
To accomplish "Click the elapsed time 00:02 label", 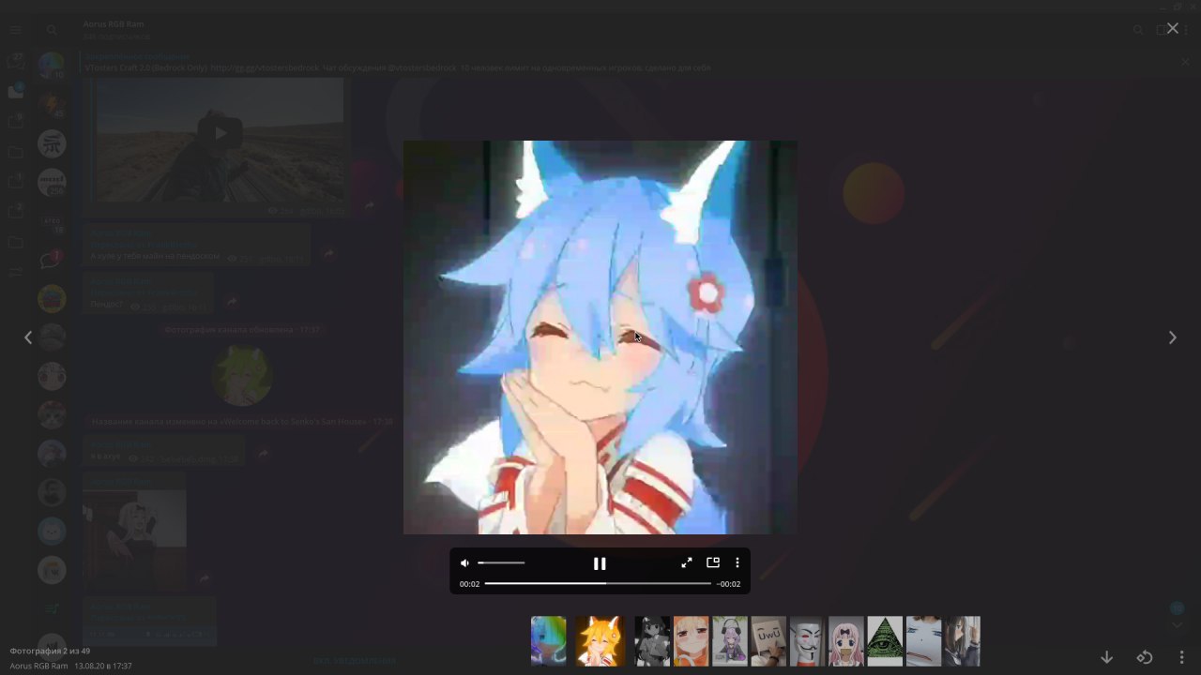I will (469, 584).
